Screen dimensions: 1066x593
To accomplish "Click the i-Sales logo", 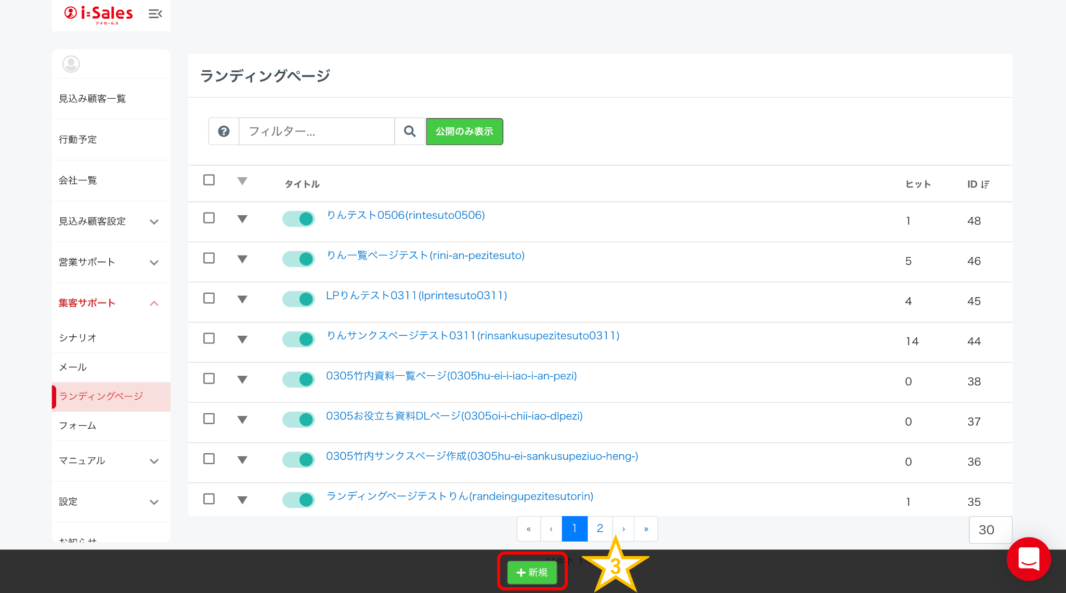I will click(99, 14).
